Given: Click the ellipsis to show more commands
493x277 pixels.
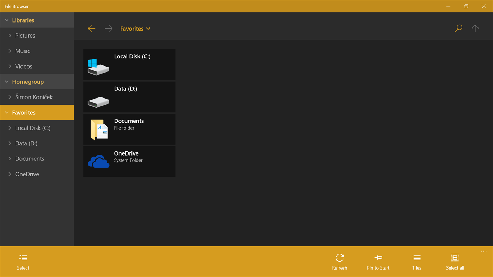Looking at the screenshot, I should tap(483, 251).
